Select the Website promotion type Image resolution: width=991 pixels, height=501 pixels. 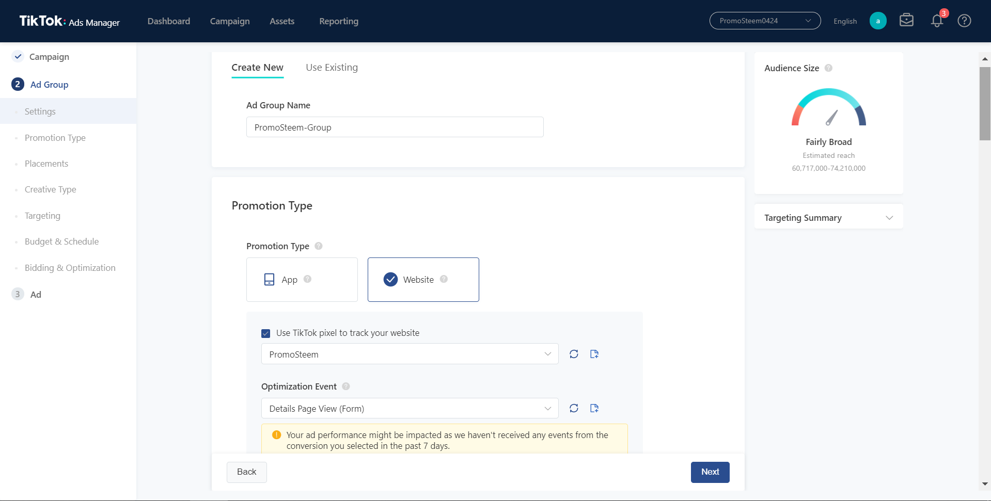click(x=423, y=280)
